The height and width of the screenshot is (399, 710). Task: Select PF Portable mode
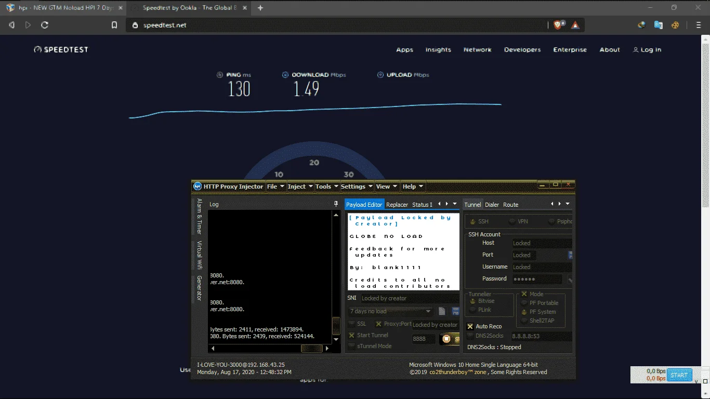(524, 303)
